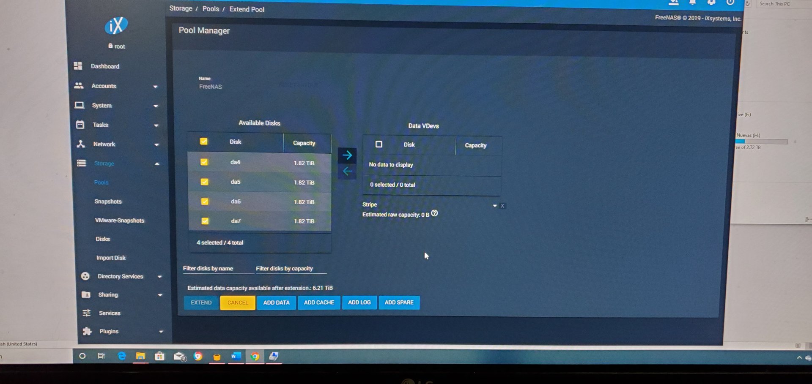Move selected disks to Data VDevs with right arrow
Viewport: 812px width, 384px height.
(x=347, y=155)
